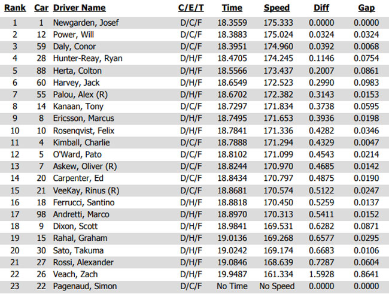Click on Power, Will's name
This screenshot has height=294, width=389.
(x=74, y=35)
